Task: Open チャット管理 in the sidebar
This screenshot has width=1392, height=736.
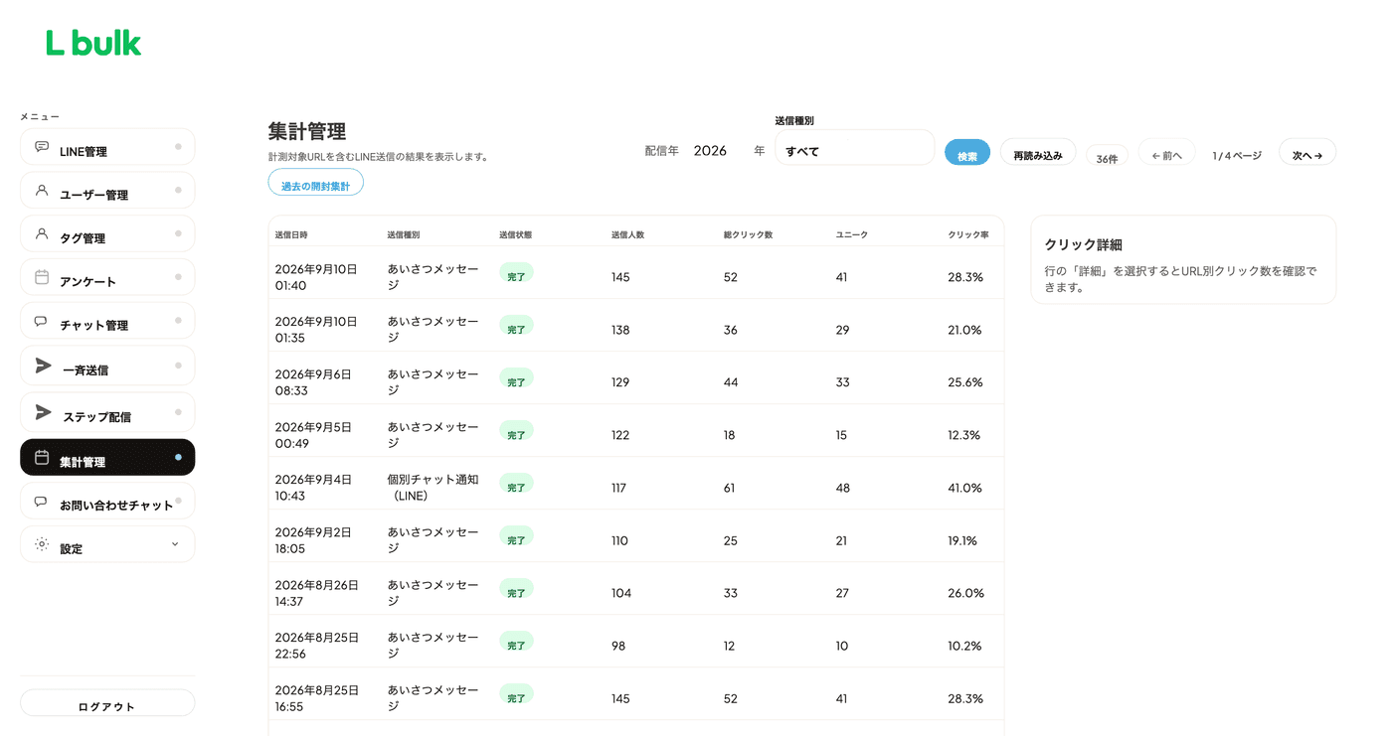Action: click(x=107, y=321)
